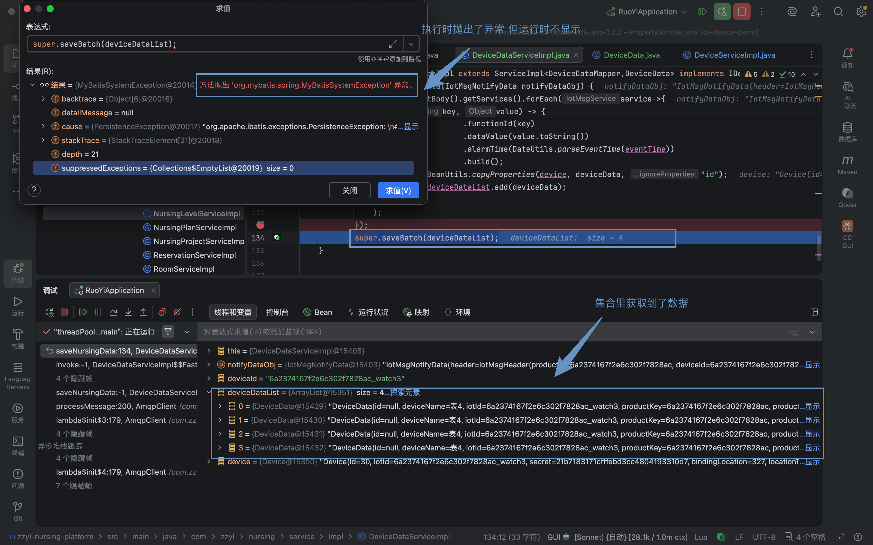The image size is (873, 545).
Task: Open the expression history dropdown
Action: [x=411, y=44]
